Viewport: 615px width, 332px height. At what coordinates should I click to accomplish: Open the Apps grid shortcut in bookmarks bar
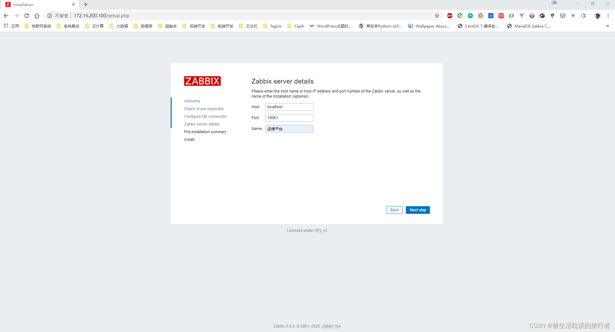coord(11,26)
